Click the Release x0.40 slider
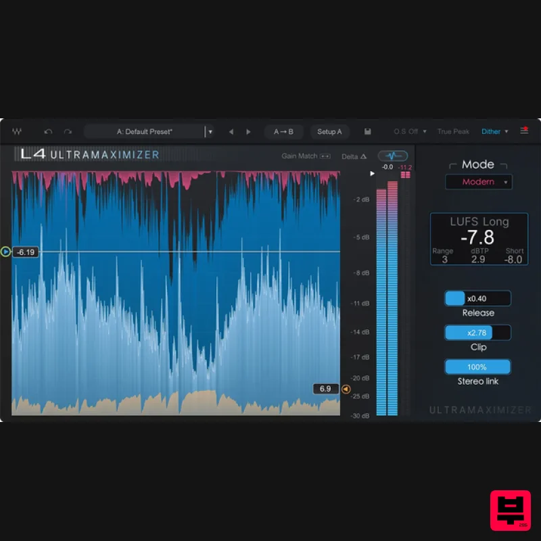541x541 pixels. (477, 298)
